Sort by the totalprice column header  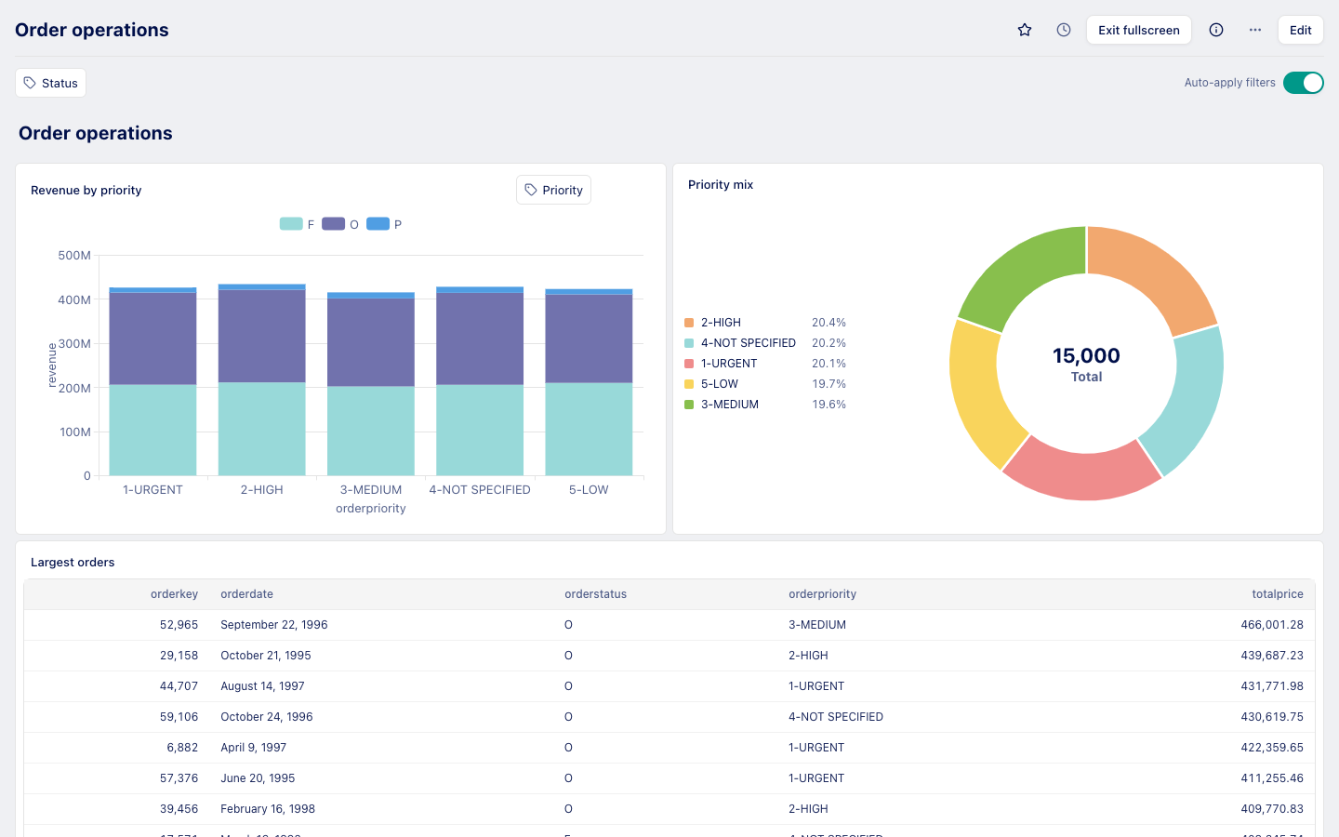pyautogui.click(x=1278, y=594)
